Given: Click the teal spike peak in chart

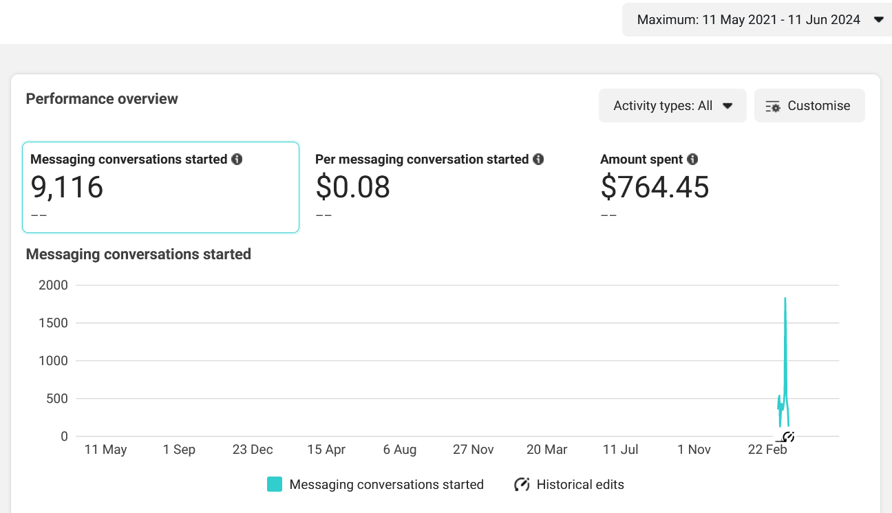Looking at the screenshot, I should 785,299.
